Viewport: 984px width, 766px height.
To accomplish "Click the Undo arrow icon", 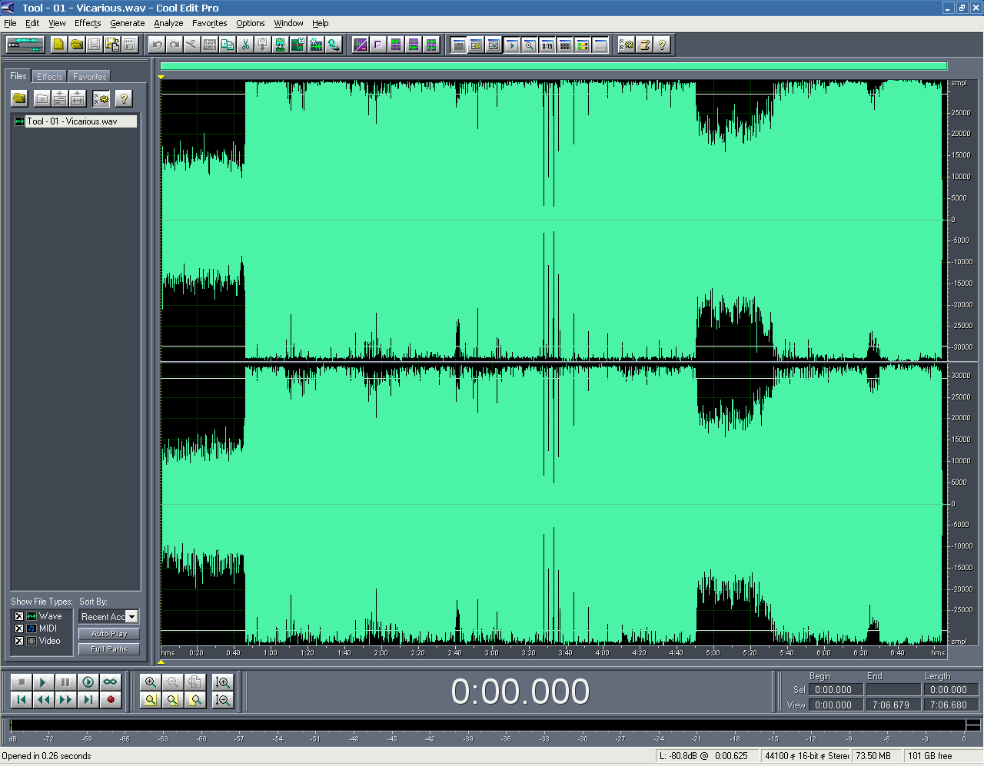I will [157, 45].
